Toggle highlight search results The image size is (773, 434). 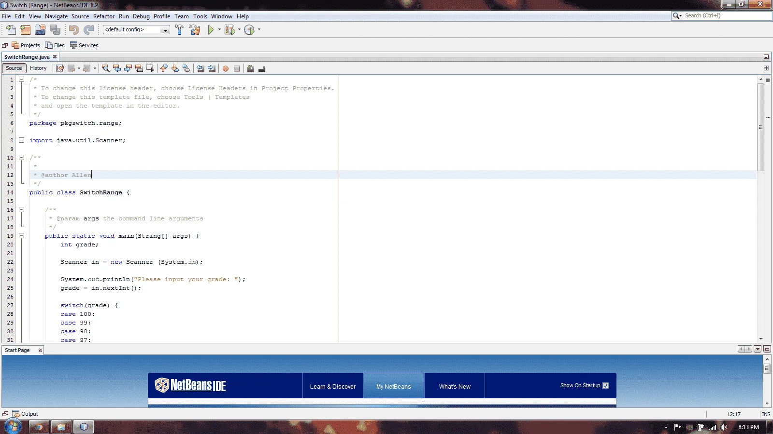[x=139, y=68]
